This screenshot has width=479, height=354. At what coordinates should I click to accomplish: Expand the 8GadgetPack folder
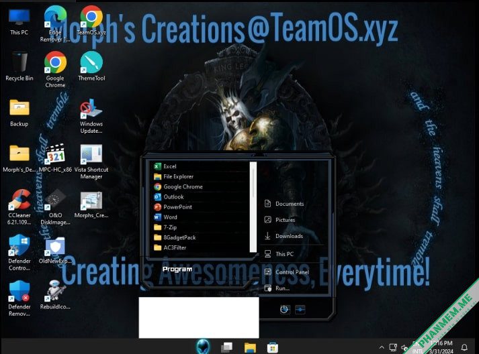coord(201,237)
